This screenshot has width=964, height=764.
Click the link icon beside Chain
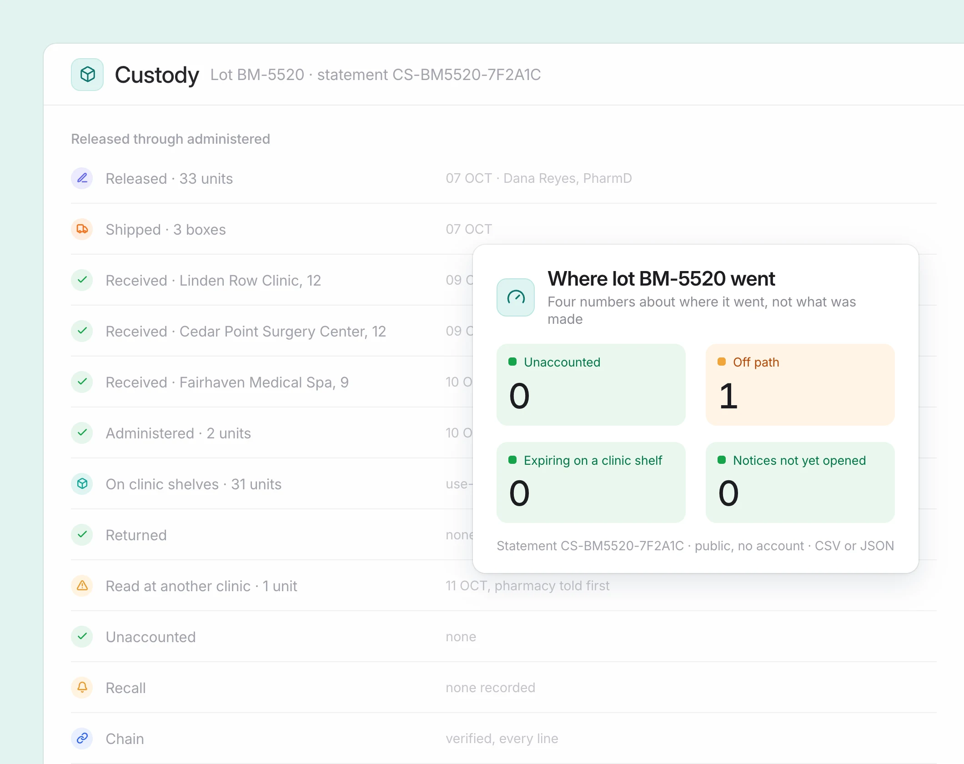[x=82, y=739]
